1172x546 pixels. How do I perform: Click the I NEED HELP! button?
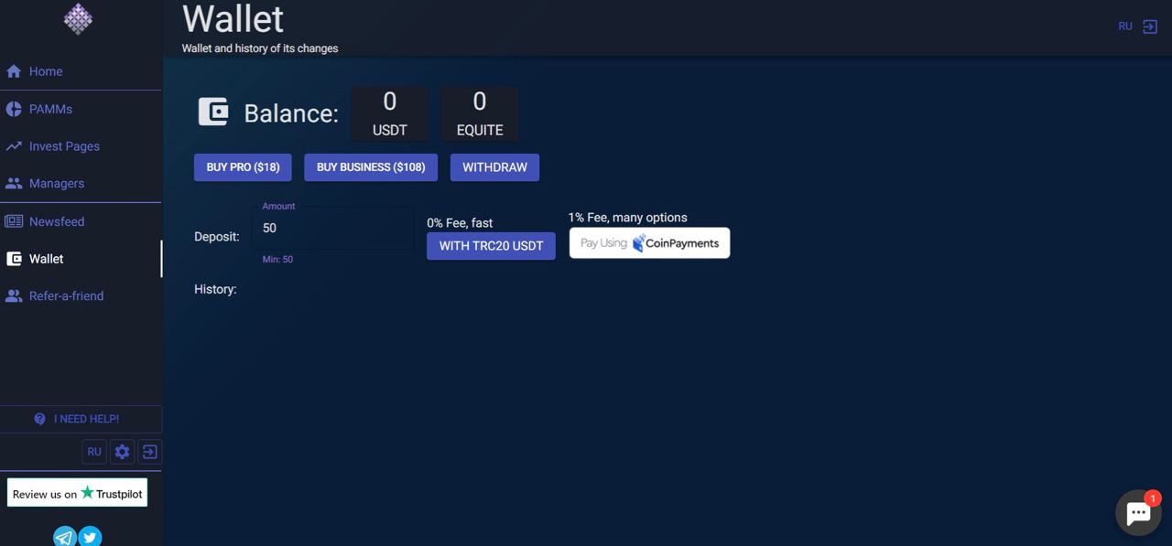(81, 419)
